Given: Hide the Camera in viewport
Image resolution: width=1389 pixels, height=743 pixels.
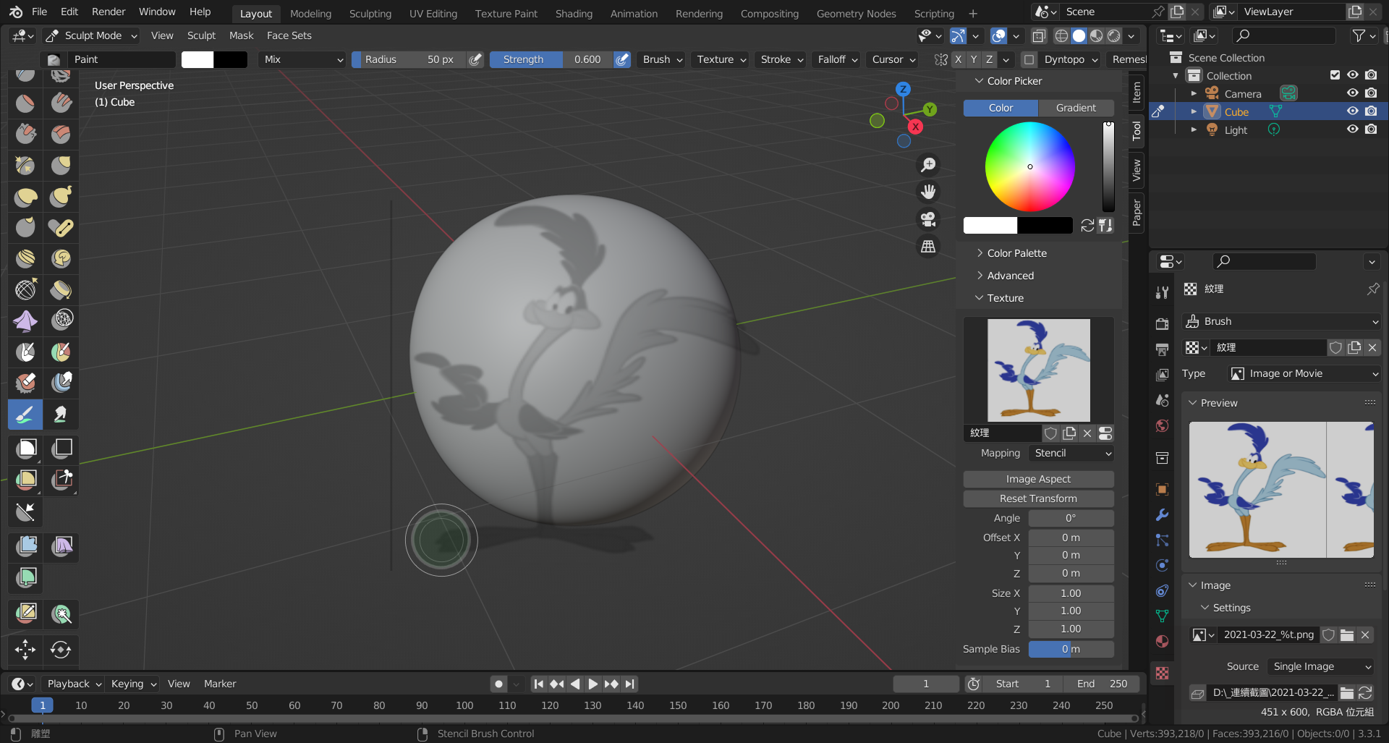Looking at the screenshot, I should 1352,93.
